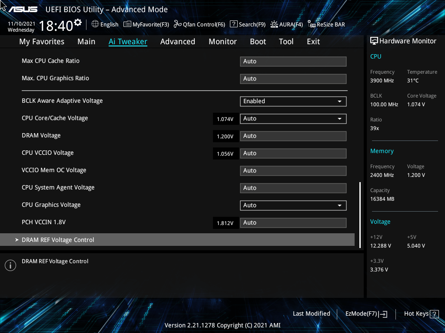445x333 pixels.
Task: Click the info icon in help area
Action: [x=10, y=265]
